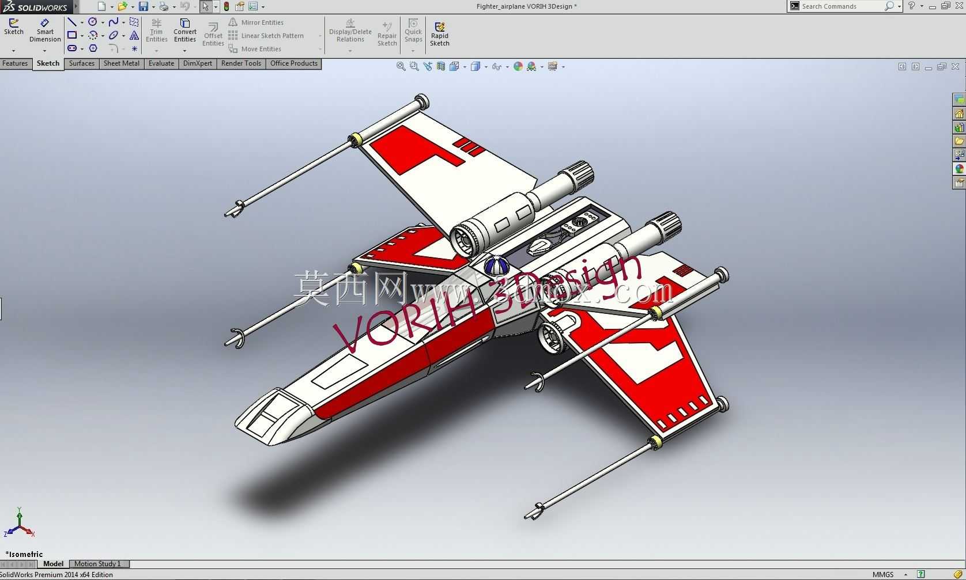This screenshot has height=580, width=966.
Task: Select the Smart Dimension tool
Action: 45,31
